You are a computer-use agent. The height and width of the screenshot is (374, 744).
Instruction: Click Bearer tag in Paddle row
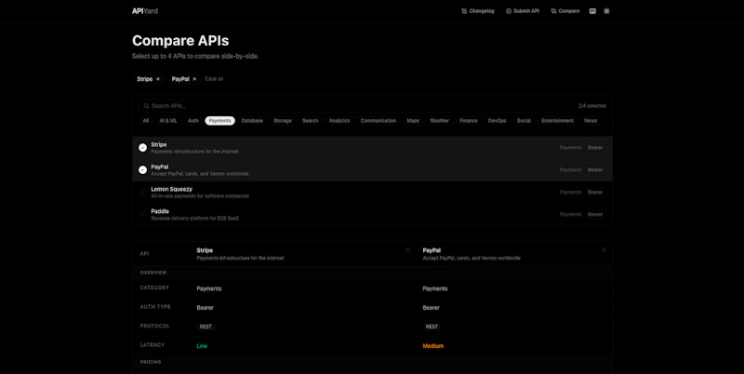[595, 215]
